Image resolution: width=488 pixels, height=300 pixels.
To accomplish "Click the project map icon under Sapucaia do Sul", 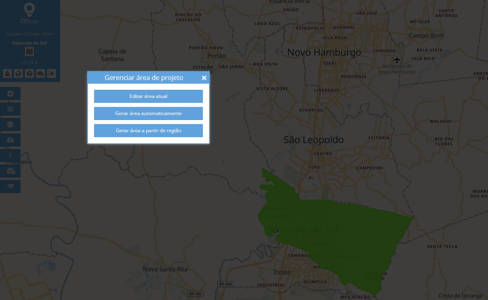I will (29, 52).
